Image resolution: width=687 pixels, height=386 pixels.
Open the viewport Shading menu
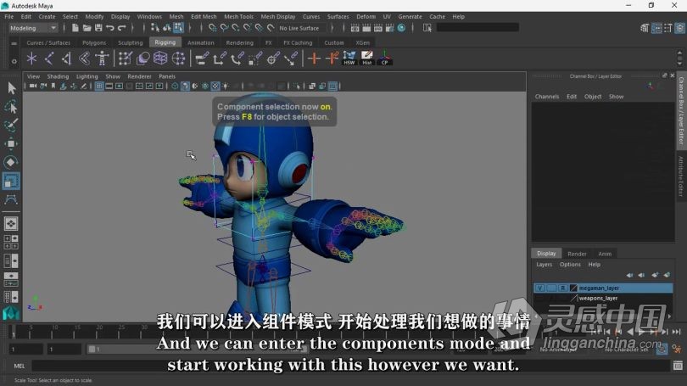(58, 76)
